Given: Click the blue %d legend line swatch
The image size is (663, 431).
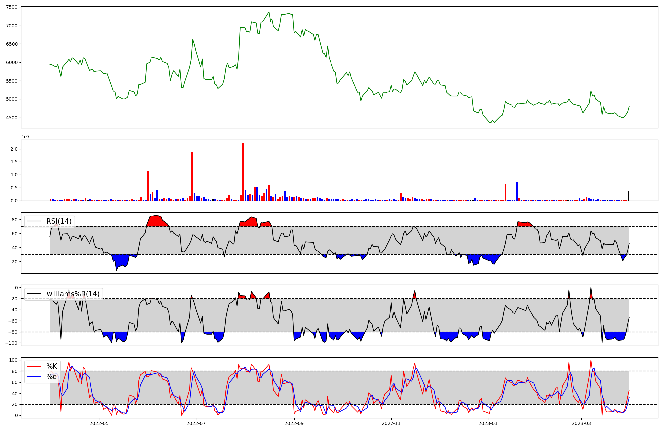Looking at the screenshot, I should (34, 377).
